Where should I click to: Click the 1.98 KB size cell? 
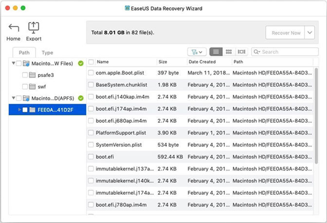tap(167, 85)
